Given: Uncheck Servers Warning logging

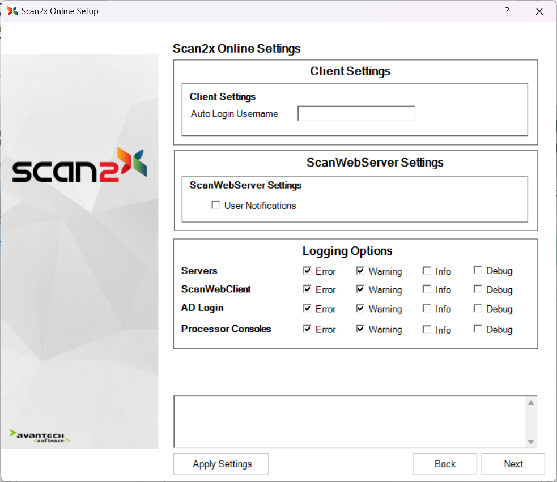Looking at the screenshot, I should click(360, 271).
